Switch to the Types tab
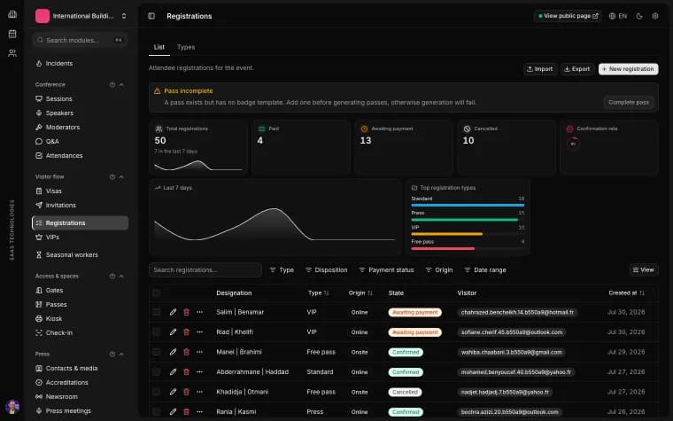 pyautogui.click(x=186, y=47)
